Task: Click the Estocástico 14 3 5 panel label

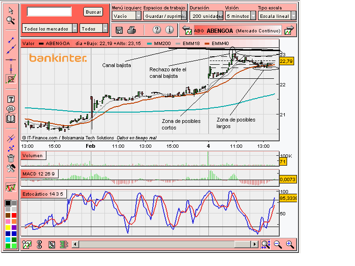Action: point(44,194)
